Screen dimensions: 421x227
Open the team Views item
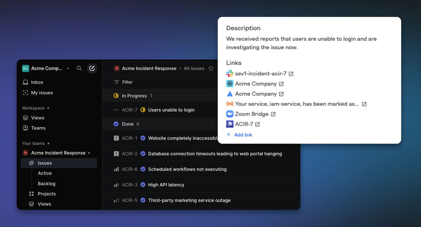pyautogui.click(x=44, y=204)
